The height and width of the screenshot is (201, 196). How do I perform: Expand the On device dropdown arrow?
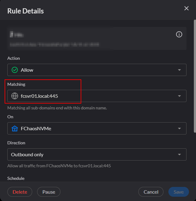(x=179, y=129)
